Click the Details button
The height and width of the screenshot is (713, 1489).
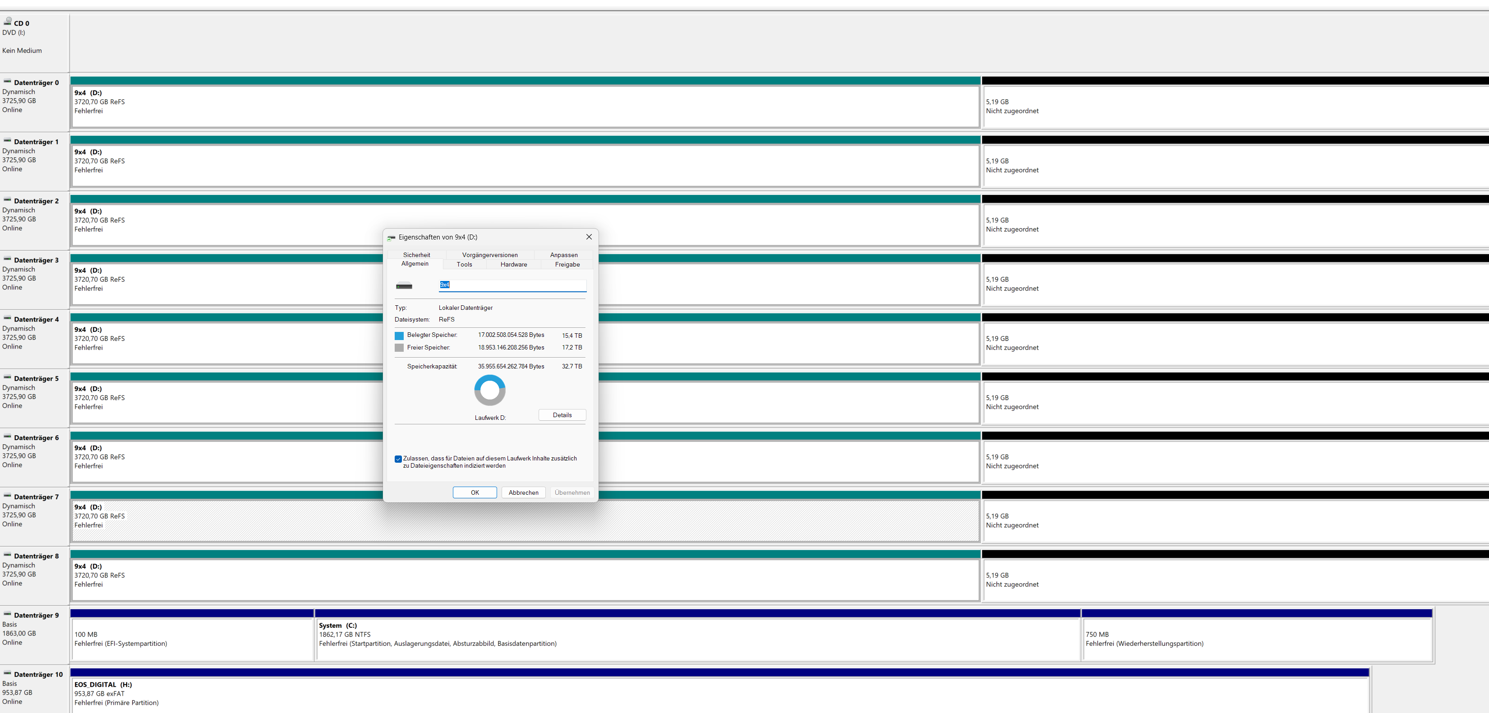tap(562, 415)
